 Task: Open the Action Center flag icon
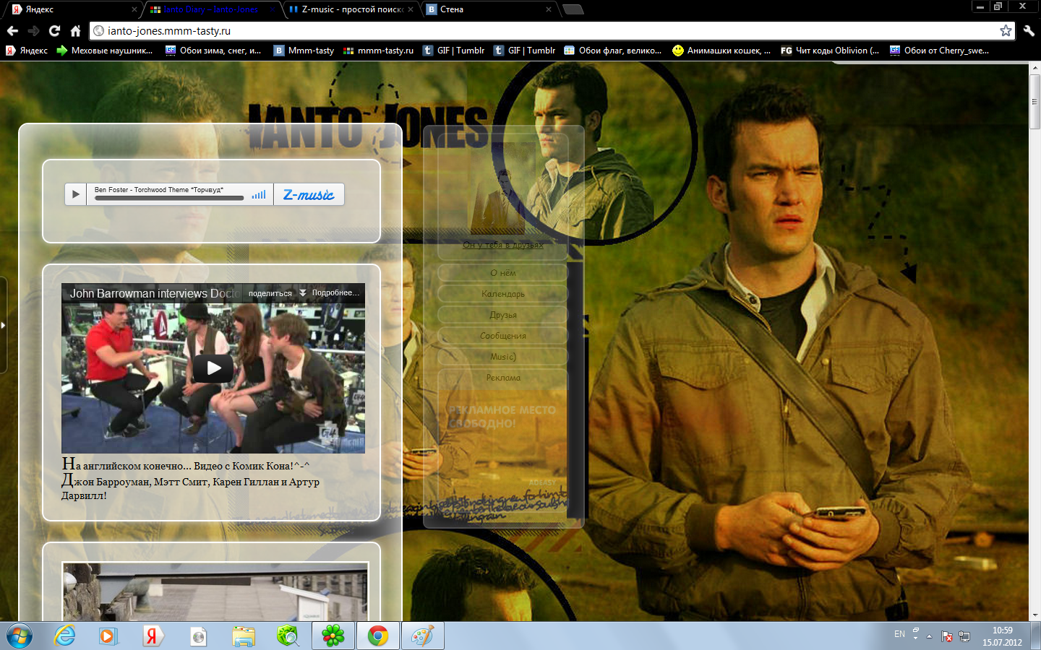947,636
